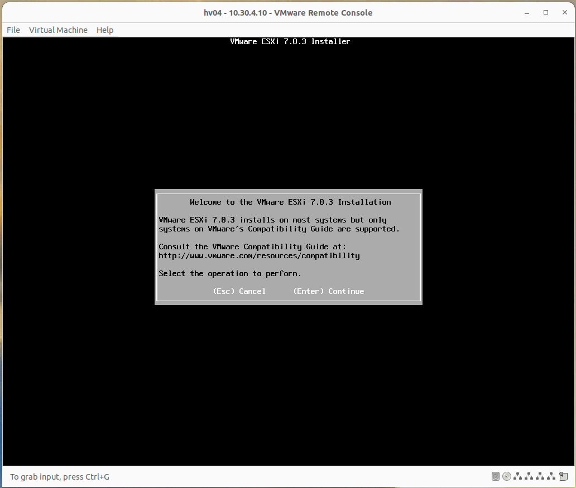
Task: Click the hv04 window title
Action: coord(287,12)
